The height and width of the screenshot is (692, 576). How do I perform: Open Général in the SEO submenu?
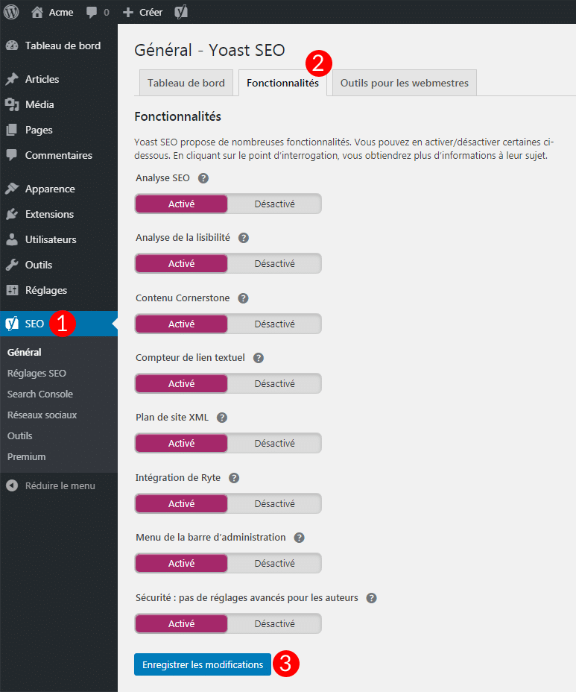[x=25, y=352]
